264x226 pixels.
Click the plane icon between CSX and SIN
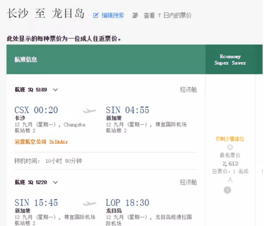coord(89,111)
